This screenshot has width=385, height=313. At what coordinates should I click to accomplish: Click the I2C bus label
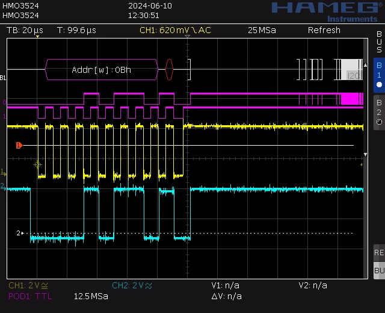click(x=354, y=76)
